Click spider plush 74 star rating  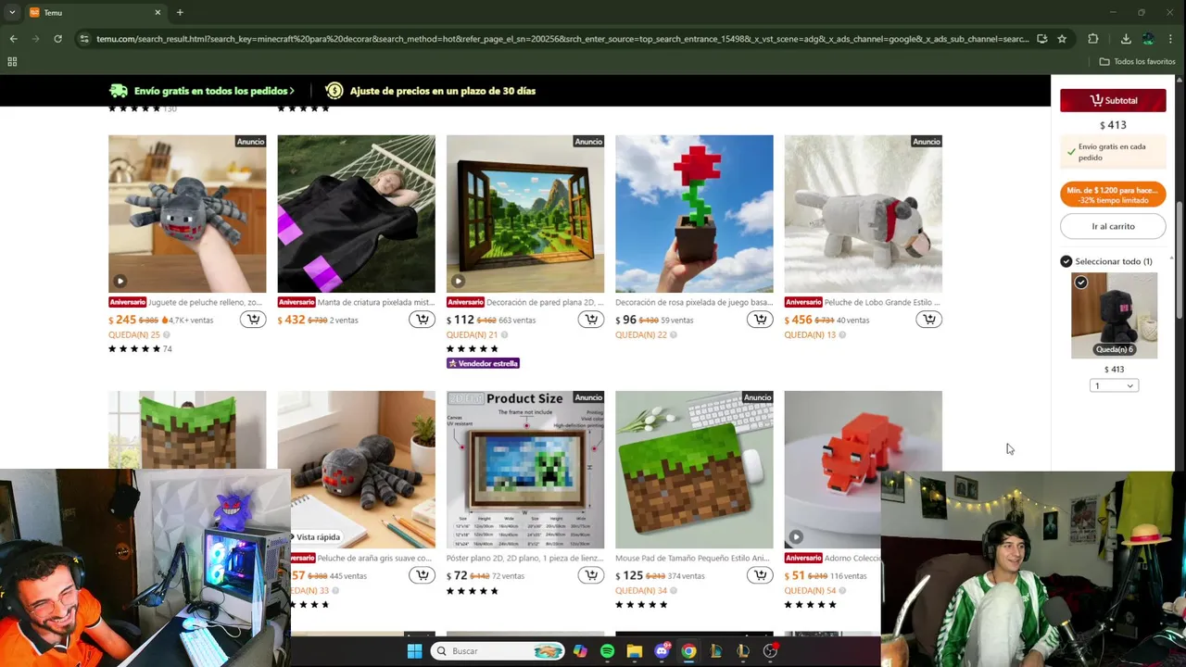pyautogui.click(x=140, y=349)
